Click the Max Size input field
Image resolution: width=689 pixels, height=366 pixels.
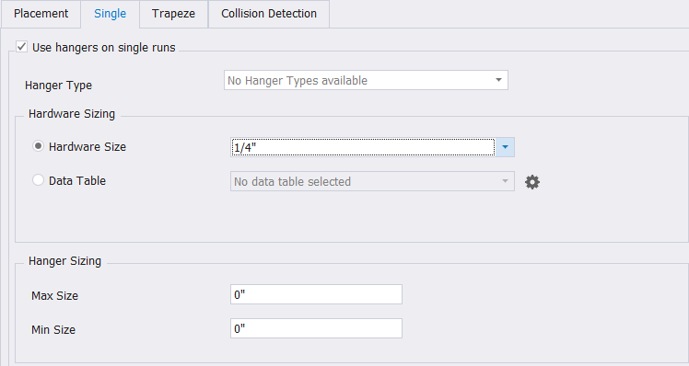pyautogui.click(x=316, y=294)
